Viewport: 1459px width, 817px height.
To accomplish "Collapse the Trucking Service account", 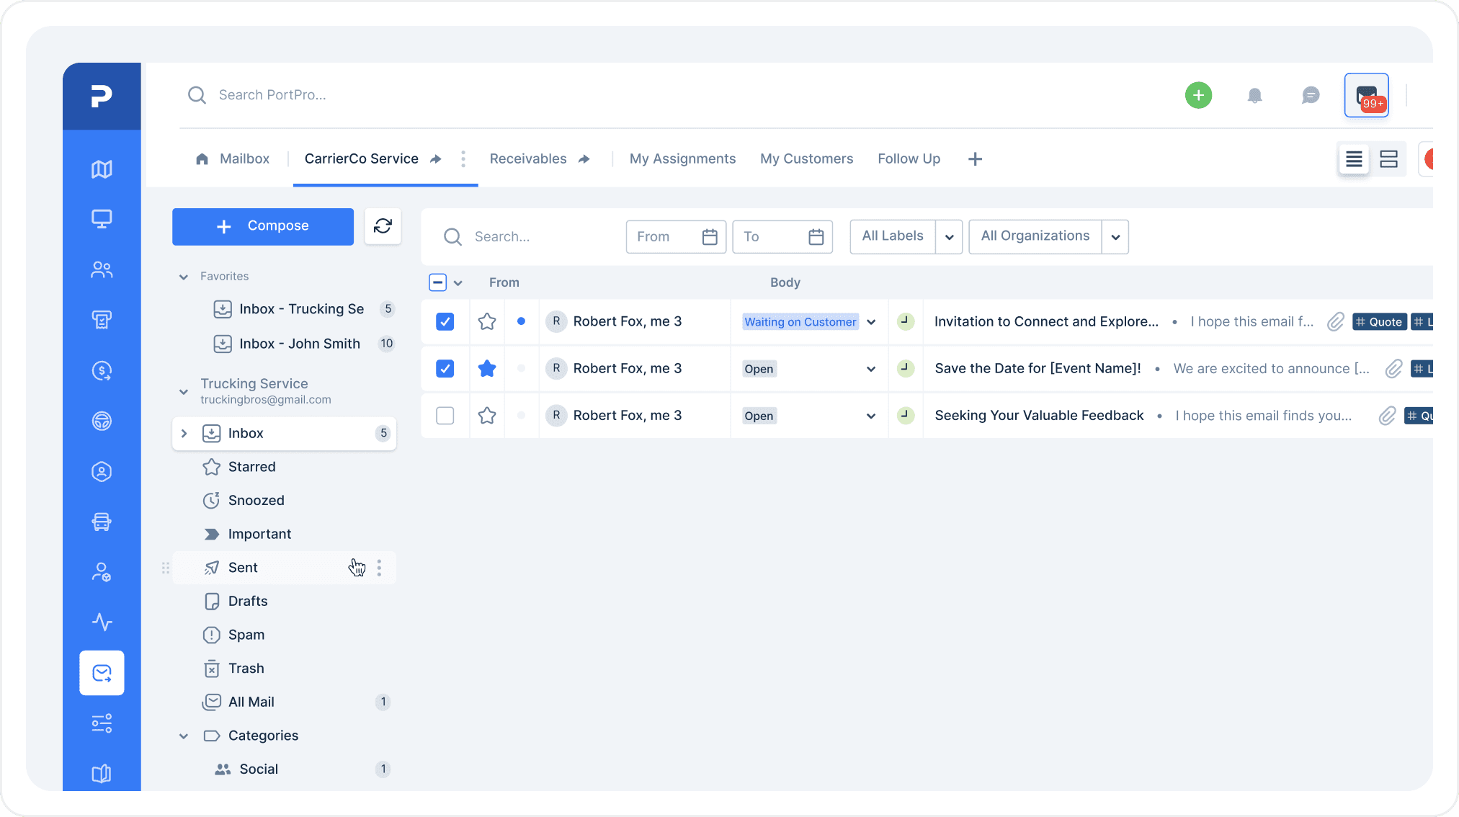I will coord(184,392).
